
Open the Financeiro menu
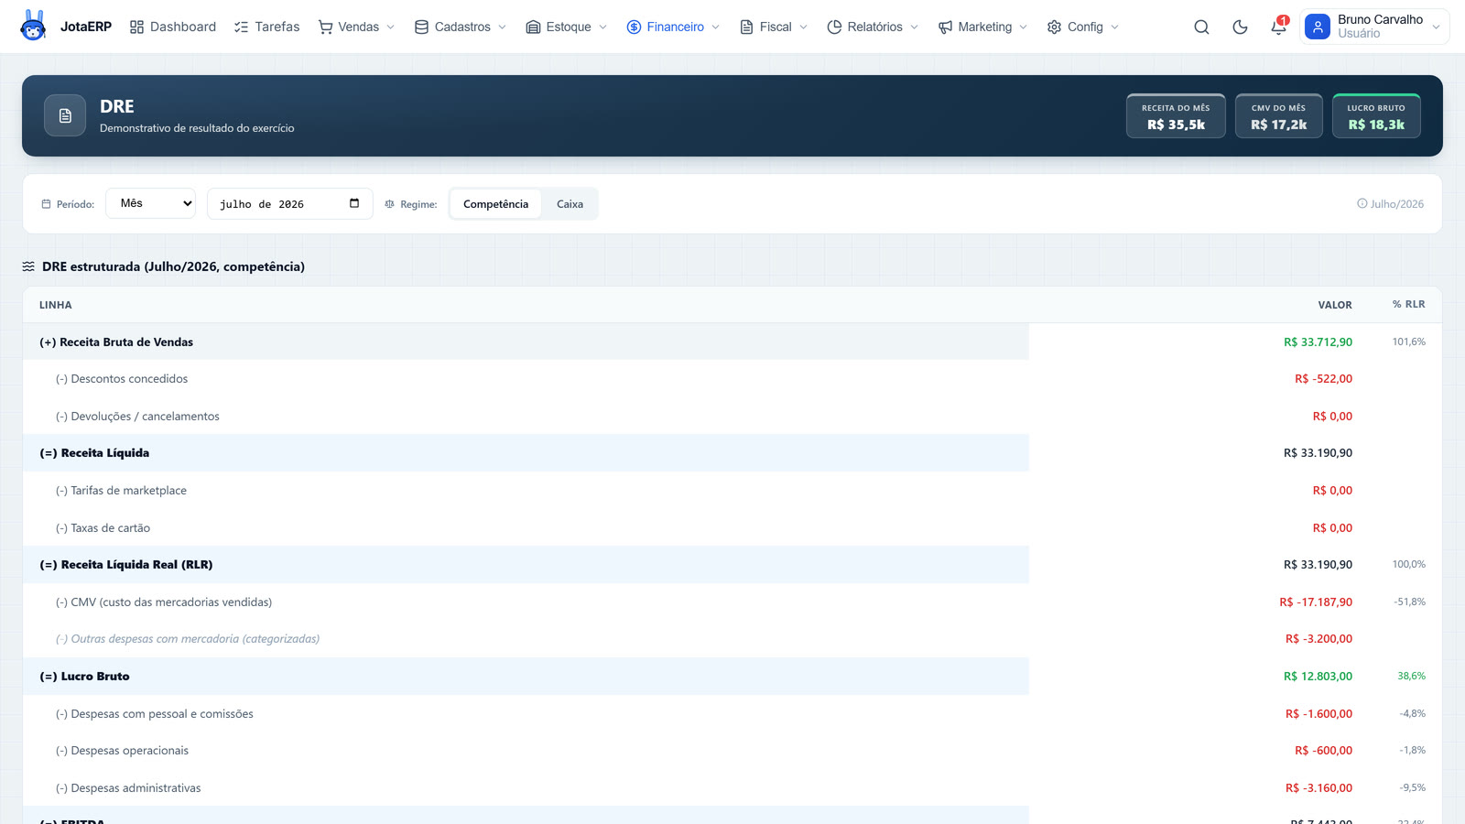674,27
